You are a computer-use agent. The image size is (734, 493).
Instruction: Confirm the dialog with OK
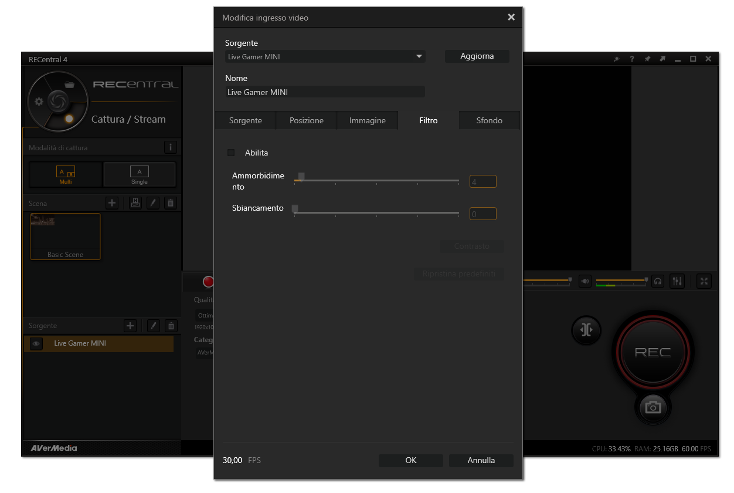[411, 461]
